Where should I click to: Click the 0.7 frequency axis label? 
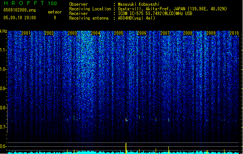coord(3,127)
